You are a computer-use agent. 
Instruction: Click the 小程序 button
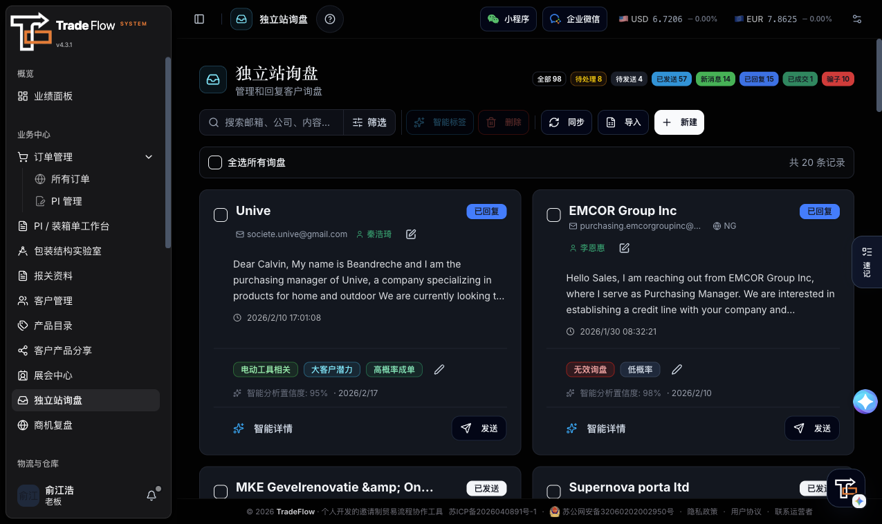(x=508, y=19)
